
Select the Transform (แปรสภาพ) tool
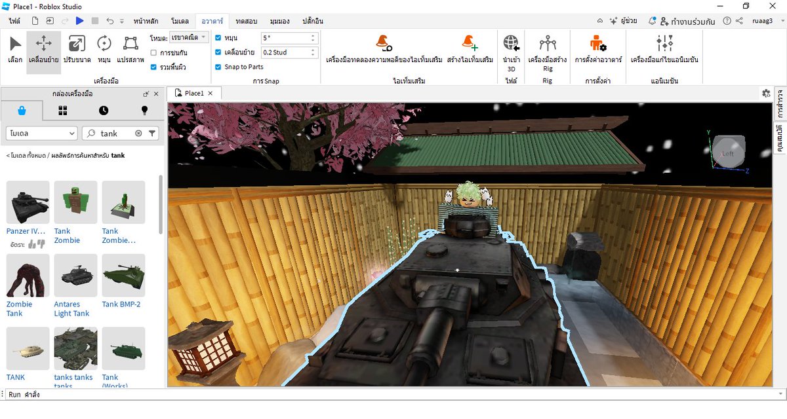coord(131,49)
